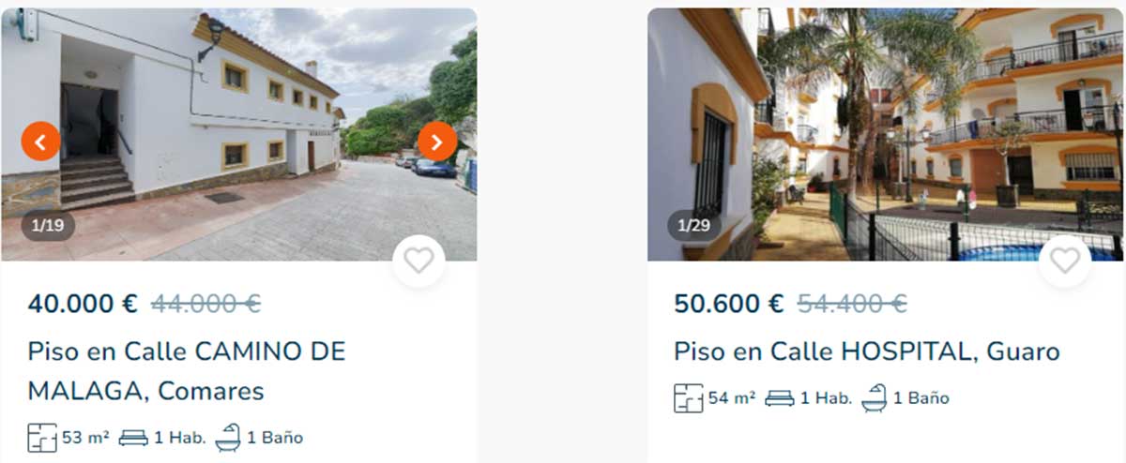Open Piso en Calle CAMINO DE MALAGA listing
Image resolution: width=1126 pixels, height=463 pixels.
(187, 371)
